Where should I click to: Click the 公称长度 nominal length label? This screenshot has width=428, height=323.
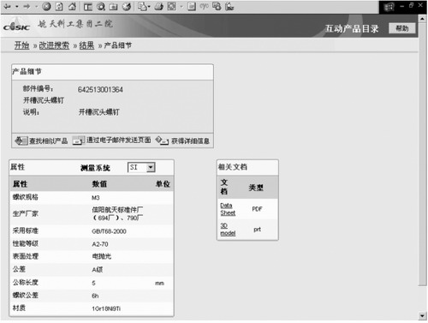click(x=26, y=283)
